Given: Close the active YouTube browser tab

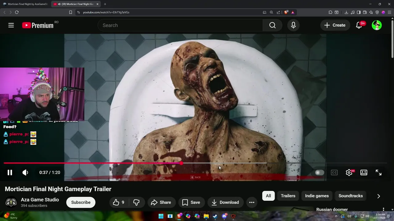Looking at the screenshot, I should point(98,4).
